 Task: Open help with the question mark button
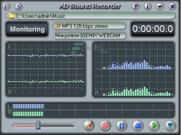coord(136,6)
